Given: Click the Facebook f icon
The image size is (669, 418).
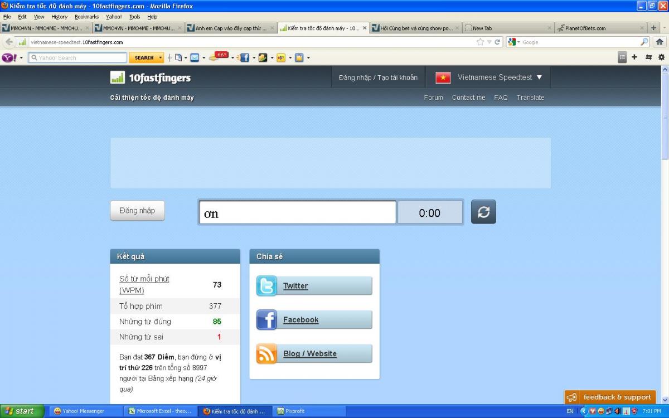Looking at the screenshot, I should tap(266, 320).
